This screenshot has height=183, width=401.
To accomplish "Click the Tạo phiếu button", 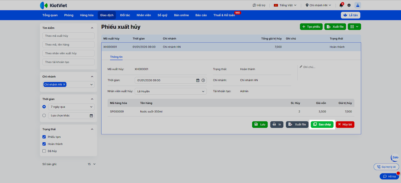I will [x=311, y=27].
